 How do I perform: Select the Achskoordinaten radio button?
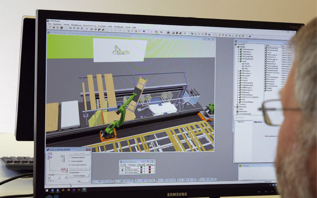pos(69,161)
